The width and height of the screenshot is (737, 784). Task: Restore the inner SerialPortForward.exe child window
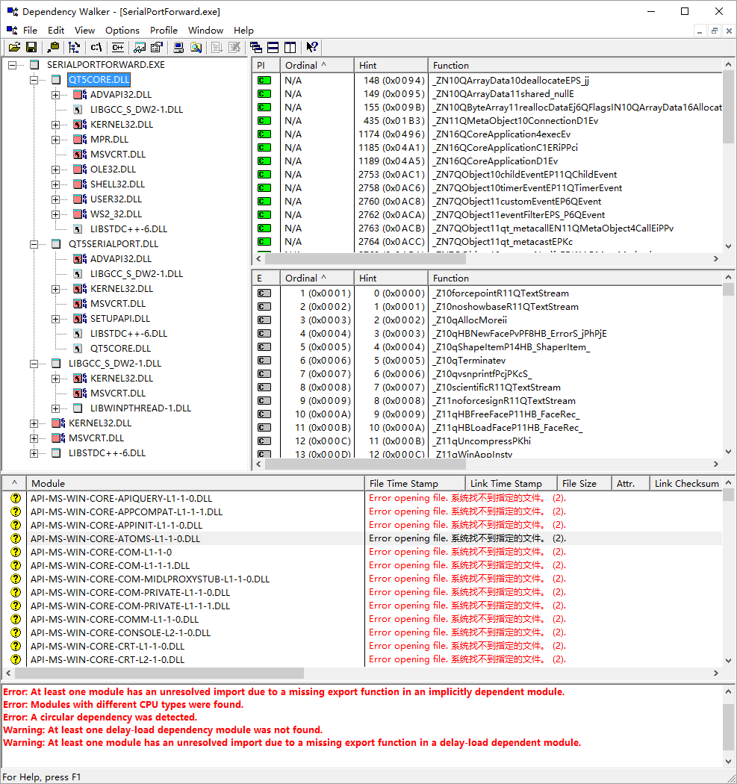tap(715, 31)
